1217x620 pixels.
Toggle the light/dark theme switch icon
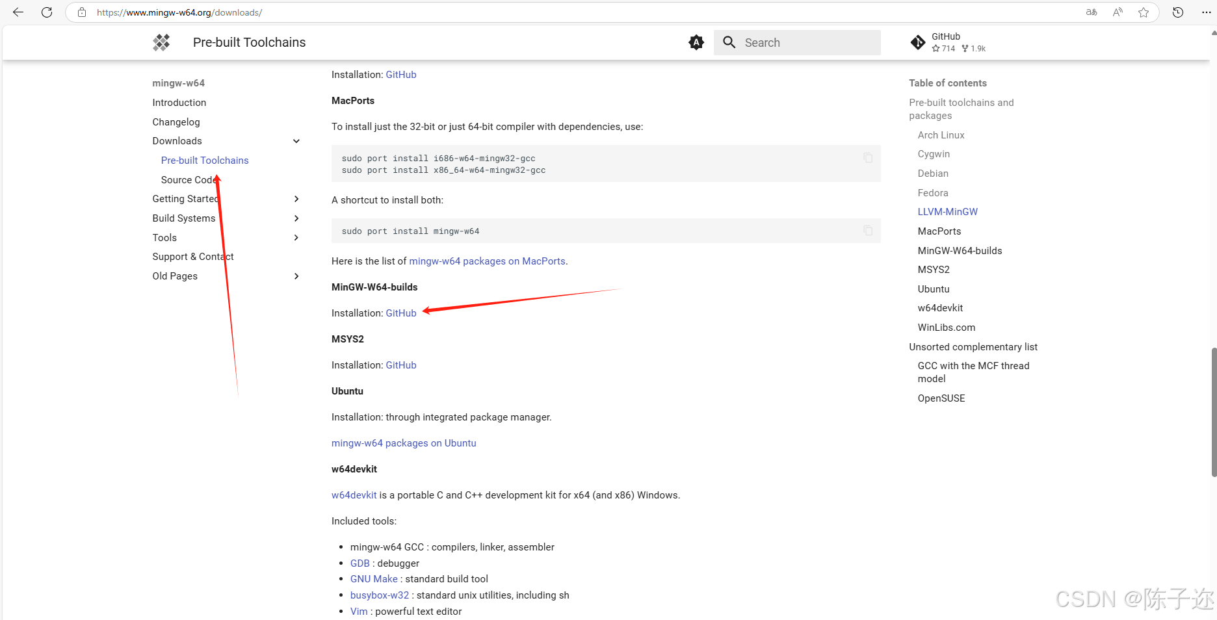[696, 42]
